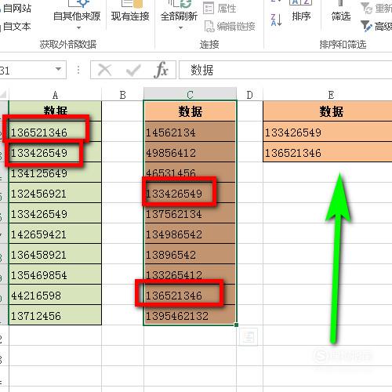Select cell 135469854 in column A

[x=55, y=274]
